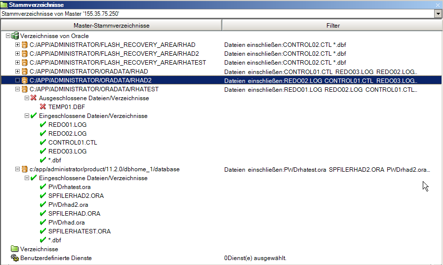This screenshot has width=443, height=265.
Task: Click the database icon beside dbhome_1/database
Action: pos(24,169)
